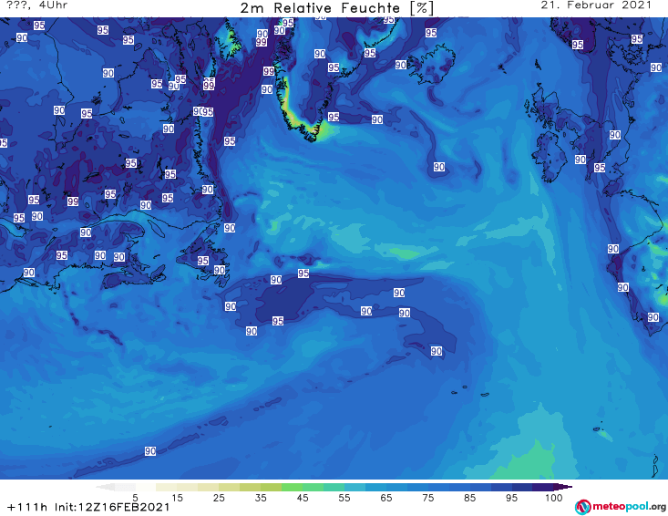Click the date '21. Februar 2021'
The width and height of the screenshot is (668, 516).
click(596, 5)
